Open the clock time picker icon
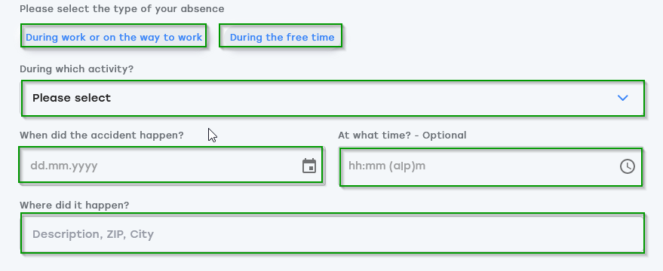663x271 pixels. pyautogui.click(x=628, y=166)
